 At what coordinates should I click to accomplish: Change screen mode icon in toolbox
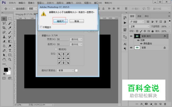(x=10, y=78)
